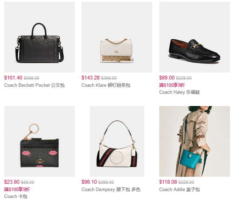
Task: Click the $161.46 sale price
Action: [13, 78]
